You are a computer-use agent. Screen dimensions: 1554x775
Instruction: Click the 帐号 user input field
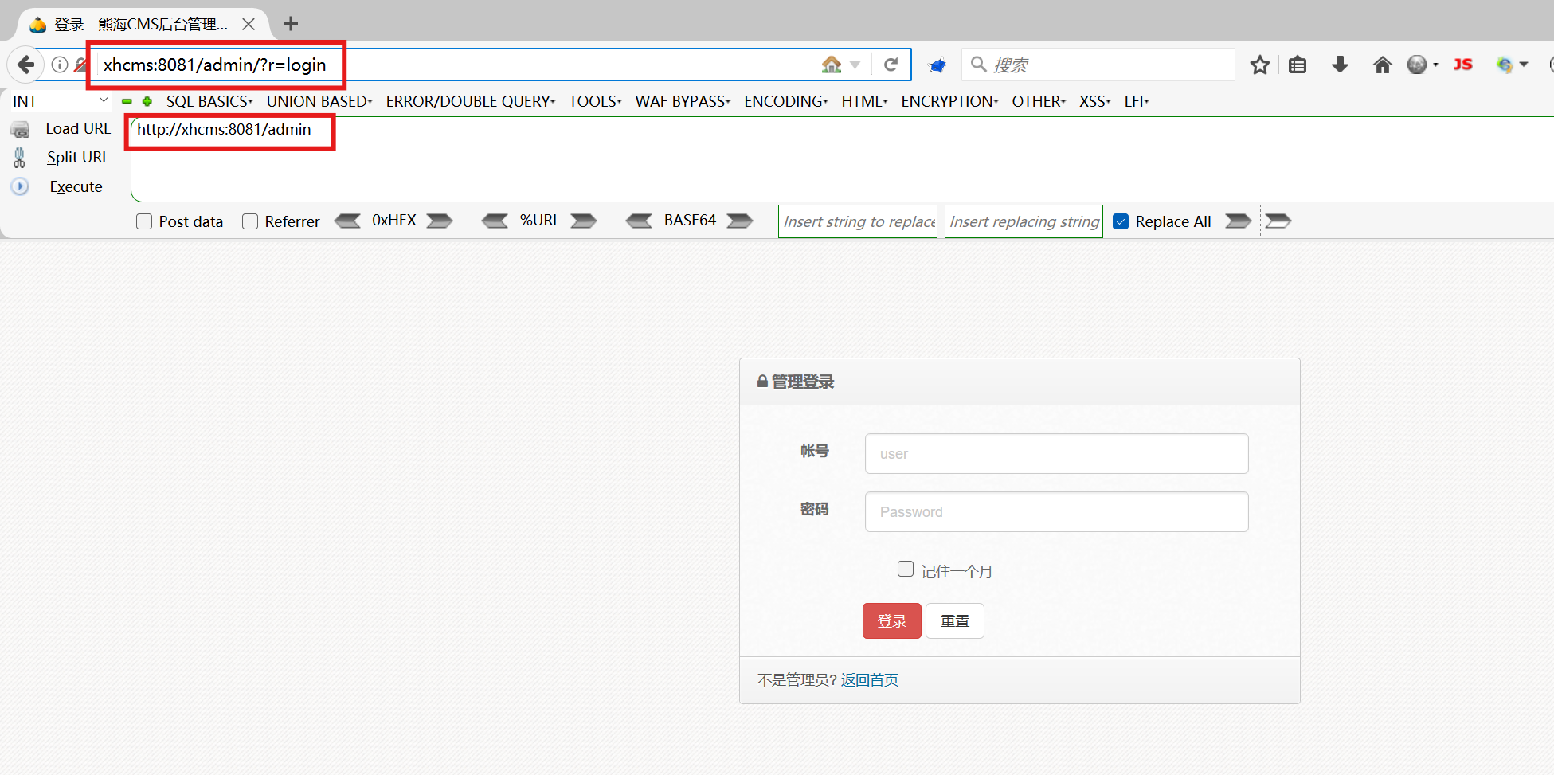pos(1056,453)
